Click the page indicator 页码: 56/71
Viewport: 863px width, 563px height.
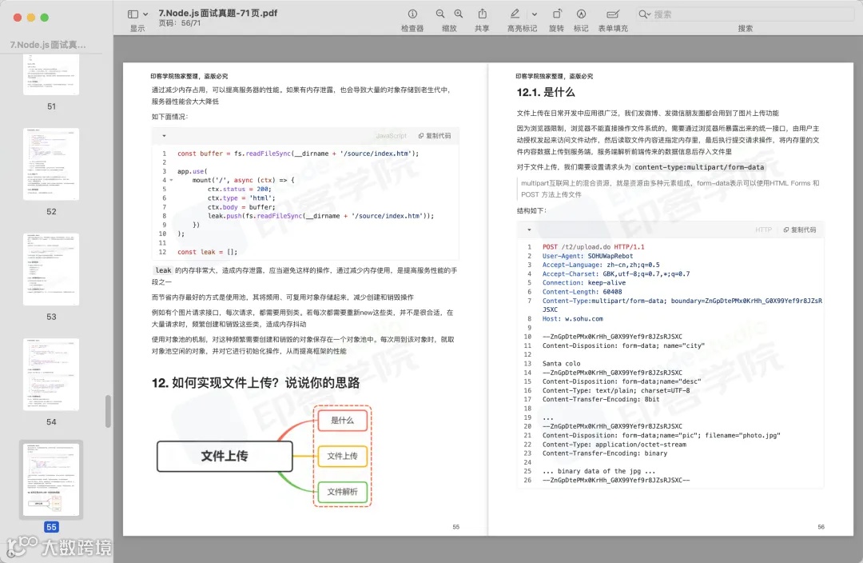tap(180, 23)
